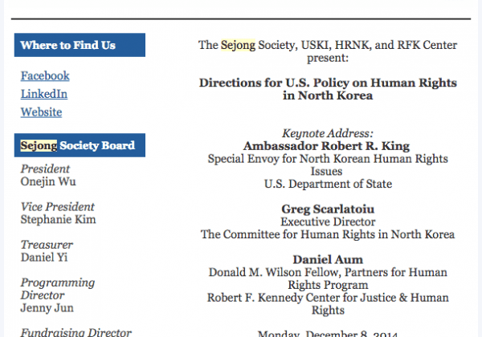Open the Facebook link

tap(45, 76)
